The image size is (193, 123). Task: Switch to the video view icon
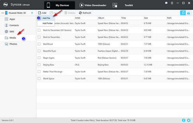coord(188,13)
